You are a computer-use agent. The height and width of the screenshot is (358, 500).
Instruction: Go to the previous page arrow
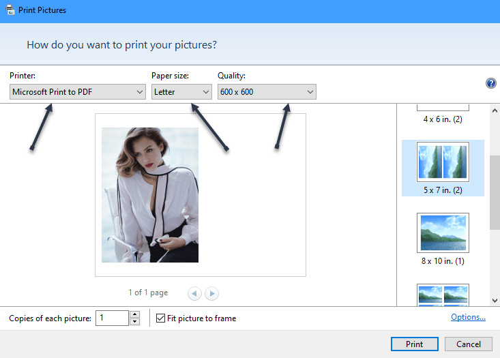(194, 293)
